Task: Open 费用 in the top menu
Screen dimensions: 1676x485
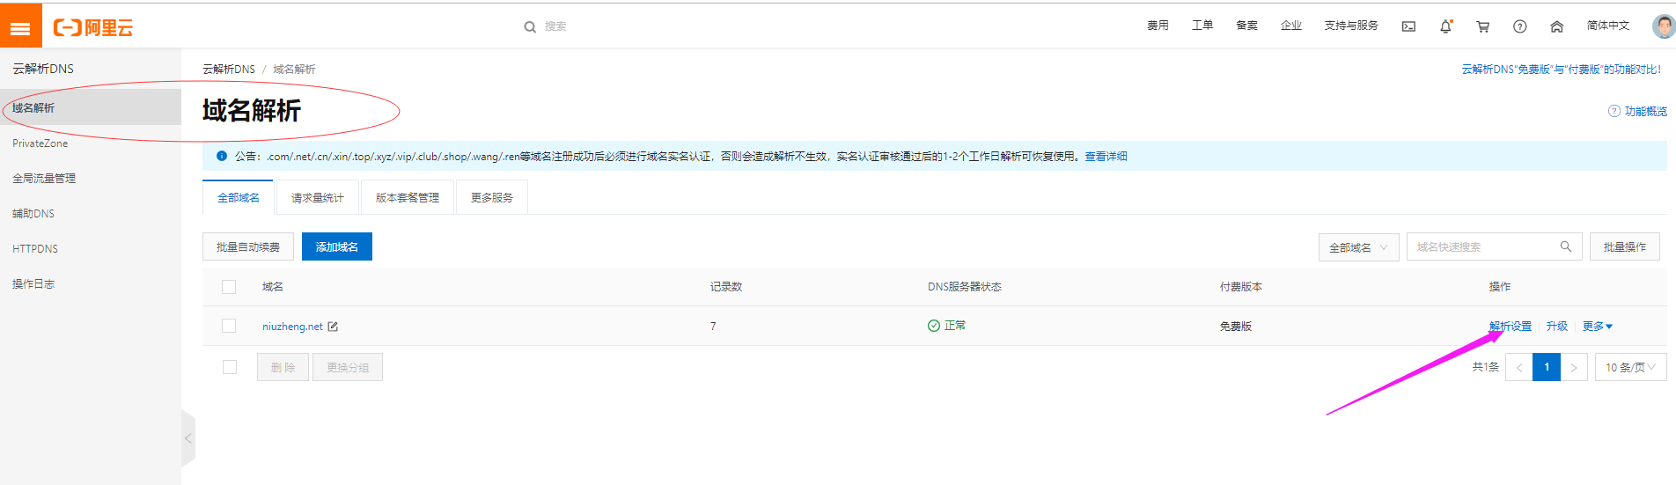Action: (1158, 26)
